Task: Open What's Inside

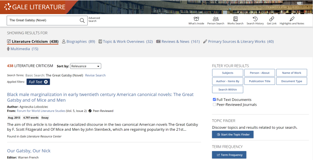Action: pos(196,21)
